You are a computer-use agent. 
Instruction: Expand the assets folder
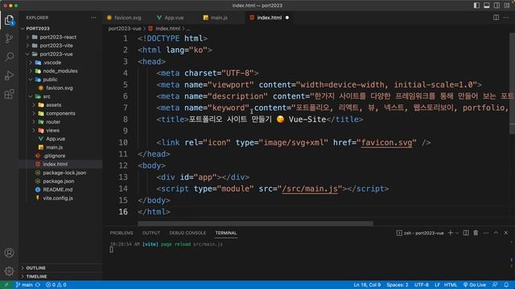pos(61,105)
